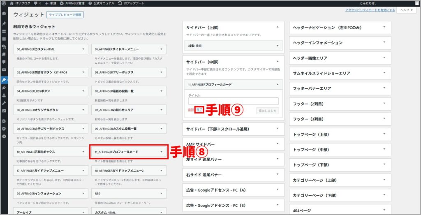Open the Dashboard icon in left sidebar
The image size is (421, 215).
(x=4, y=13)
